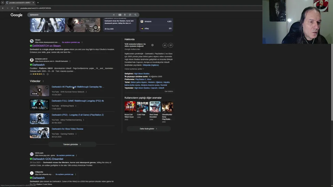
Task: Open Birinci şahıs nişancı genre link
Action: [139, 82]
